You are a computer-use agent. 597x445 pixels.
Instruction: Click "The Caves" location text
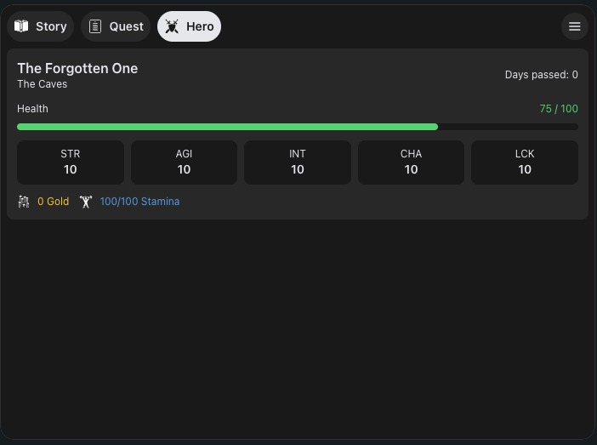coord(43,84)
